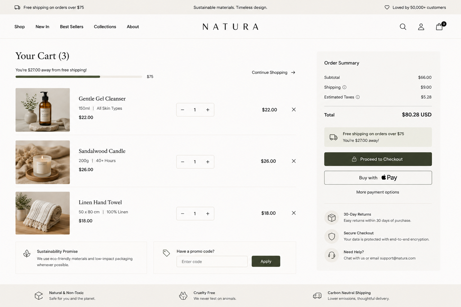Increase Linen Hand Towel quantity
This screenshot has width=461, height=307.
coord(208,213)
